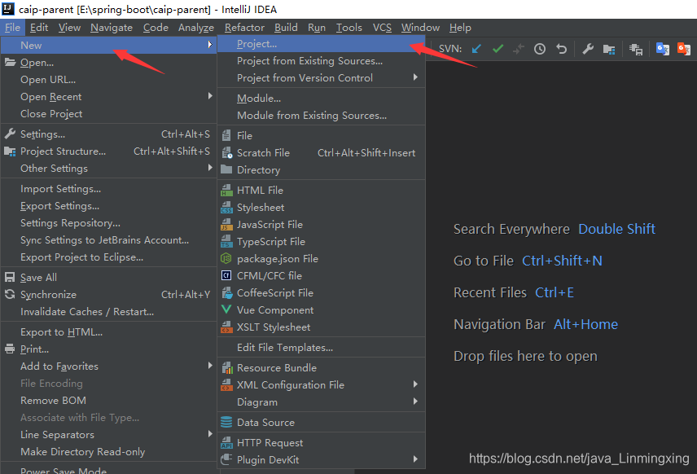Open Settings... from File menu
The width and height of the screenshot is (697, 474).
coord(108,134)
